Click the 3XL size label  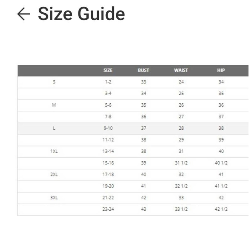coord(54,198)
